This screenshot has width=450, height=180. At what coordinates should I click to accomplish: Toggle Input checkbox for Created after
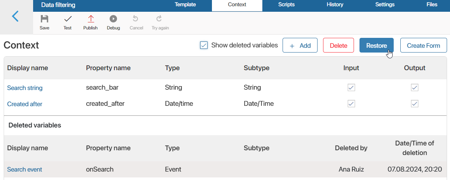[x=351, y=104]
